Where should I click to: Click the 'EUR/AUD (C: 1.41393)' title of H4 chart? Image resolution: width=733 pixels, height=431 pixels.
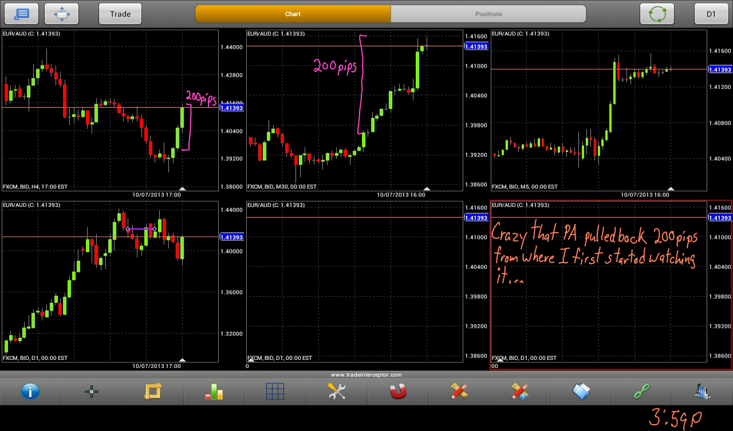pos(31,34)
